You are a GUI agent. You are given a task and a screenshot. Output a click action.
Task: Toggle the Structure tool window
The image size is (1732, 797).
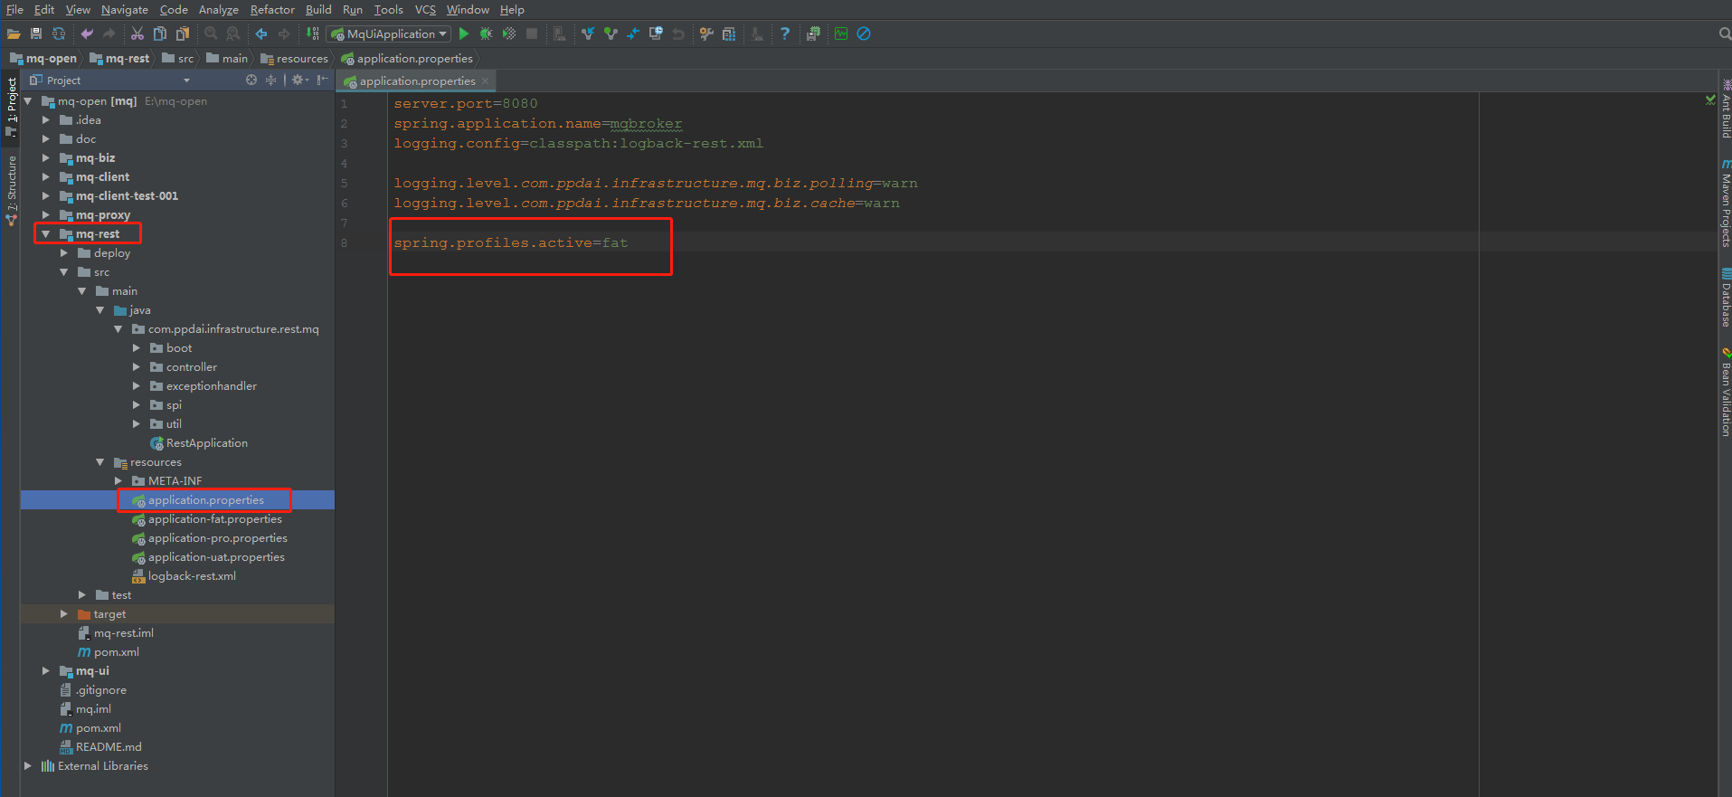coord(11,189)
